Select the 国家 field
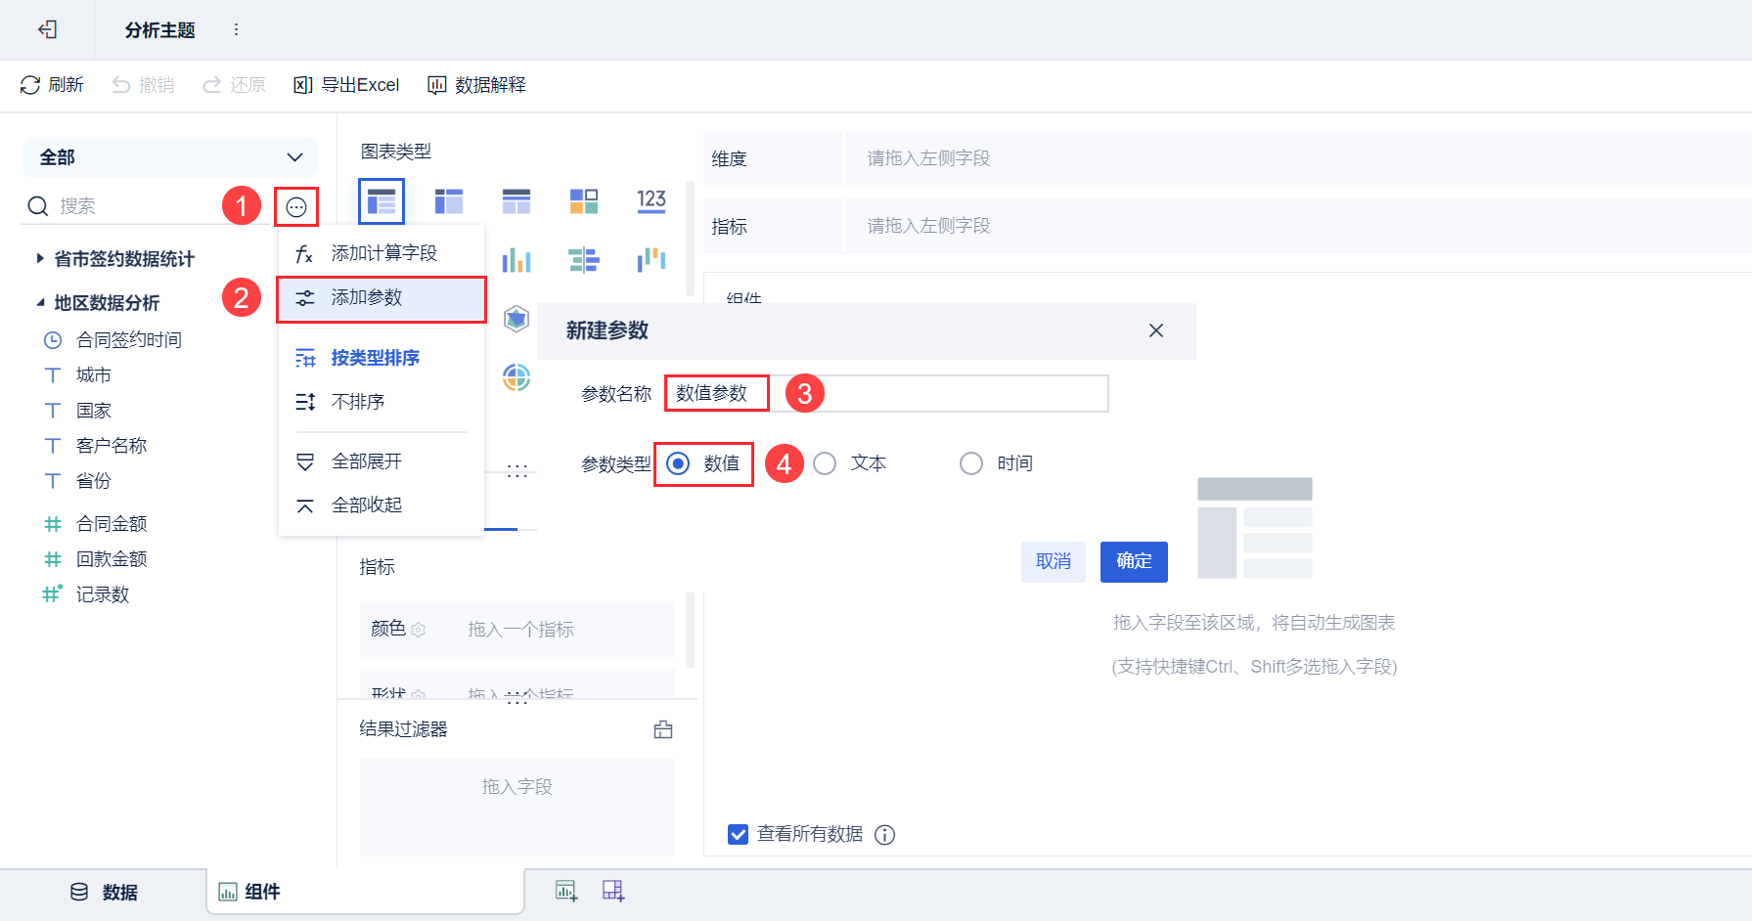Viewport: 1752px width, 921px height. tap(94, 411)
